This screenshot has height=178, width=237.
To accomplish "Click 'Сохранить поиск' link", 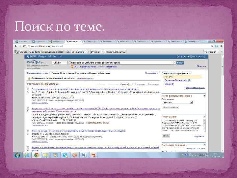I will (88, 67).
